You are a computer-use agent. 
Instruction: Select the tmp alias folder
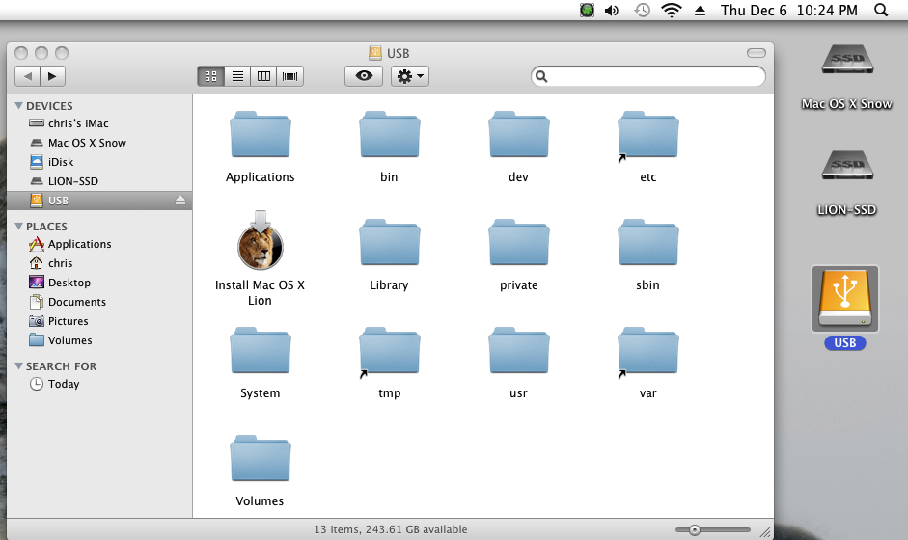tap(389, 351)
